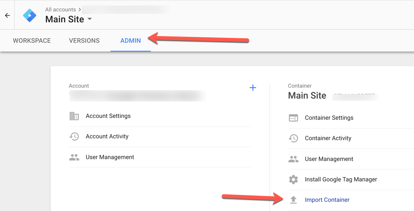414x211 pixels.
Task: Open Container Activity
Action: pyautogui.click(x=328, y=138)
